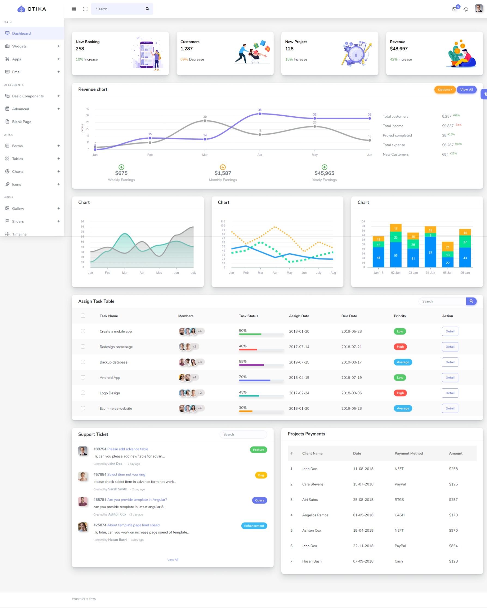Toggle the sidebar with hamburger menu icon

tap(74, 9)
